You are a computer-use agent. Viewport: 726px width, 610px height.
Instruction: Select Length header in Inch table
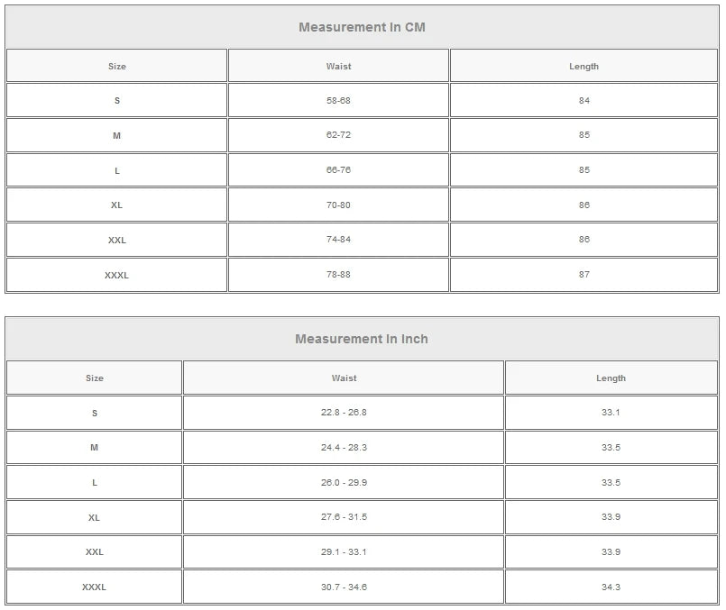[x=611, y=378]
